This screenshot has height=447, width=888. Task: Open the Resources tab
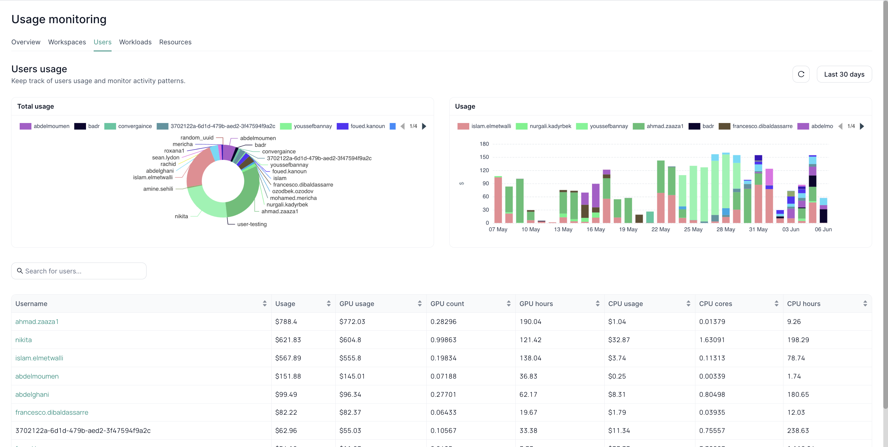pyautogui.click(x=175, y=42)
